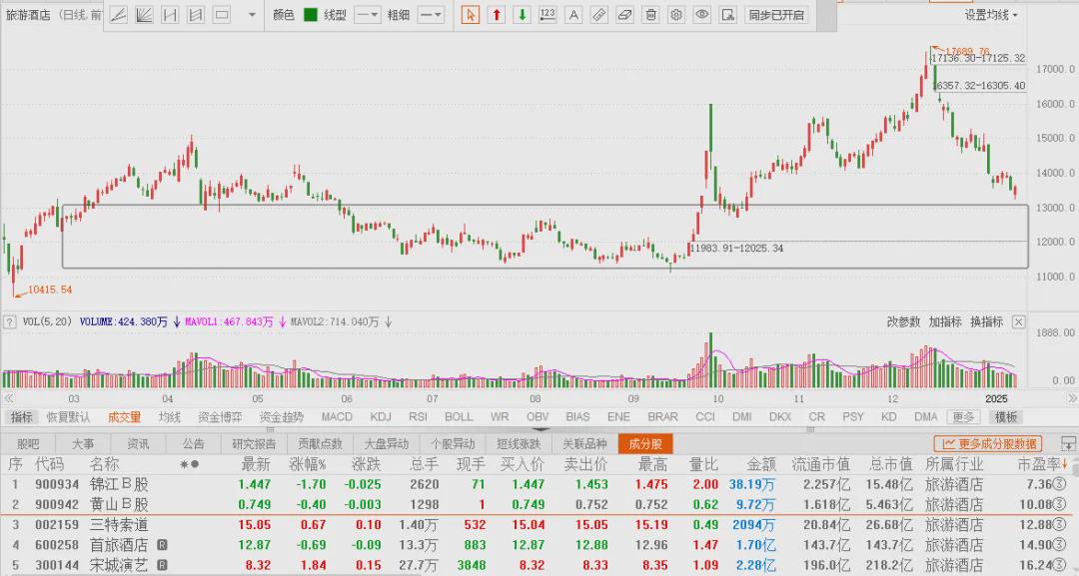1079x576 pixels.
Task: Open the 股吧 tab
Action: click(x=28, y=444)
